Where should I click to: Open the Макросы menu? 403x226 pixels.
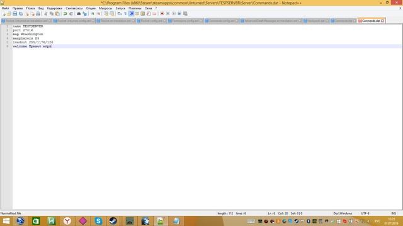click(105, 8)
